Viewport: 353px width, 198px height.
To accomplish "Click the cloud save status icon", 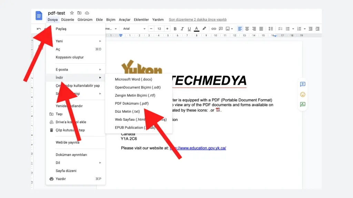I will (87, 13).
